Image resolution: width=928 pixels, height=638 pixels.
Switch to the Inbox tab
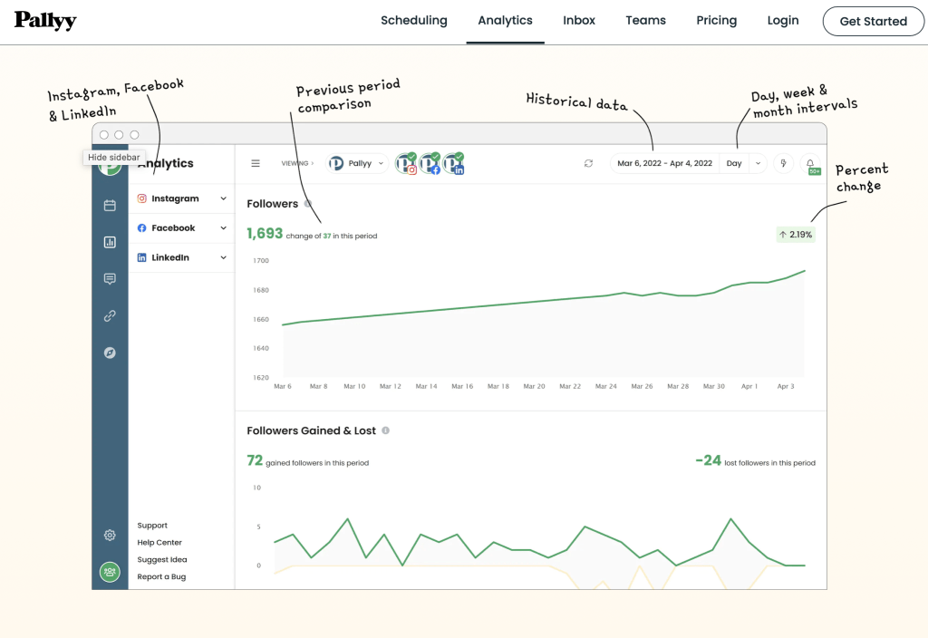click(x=579, y=20)
